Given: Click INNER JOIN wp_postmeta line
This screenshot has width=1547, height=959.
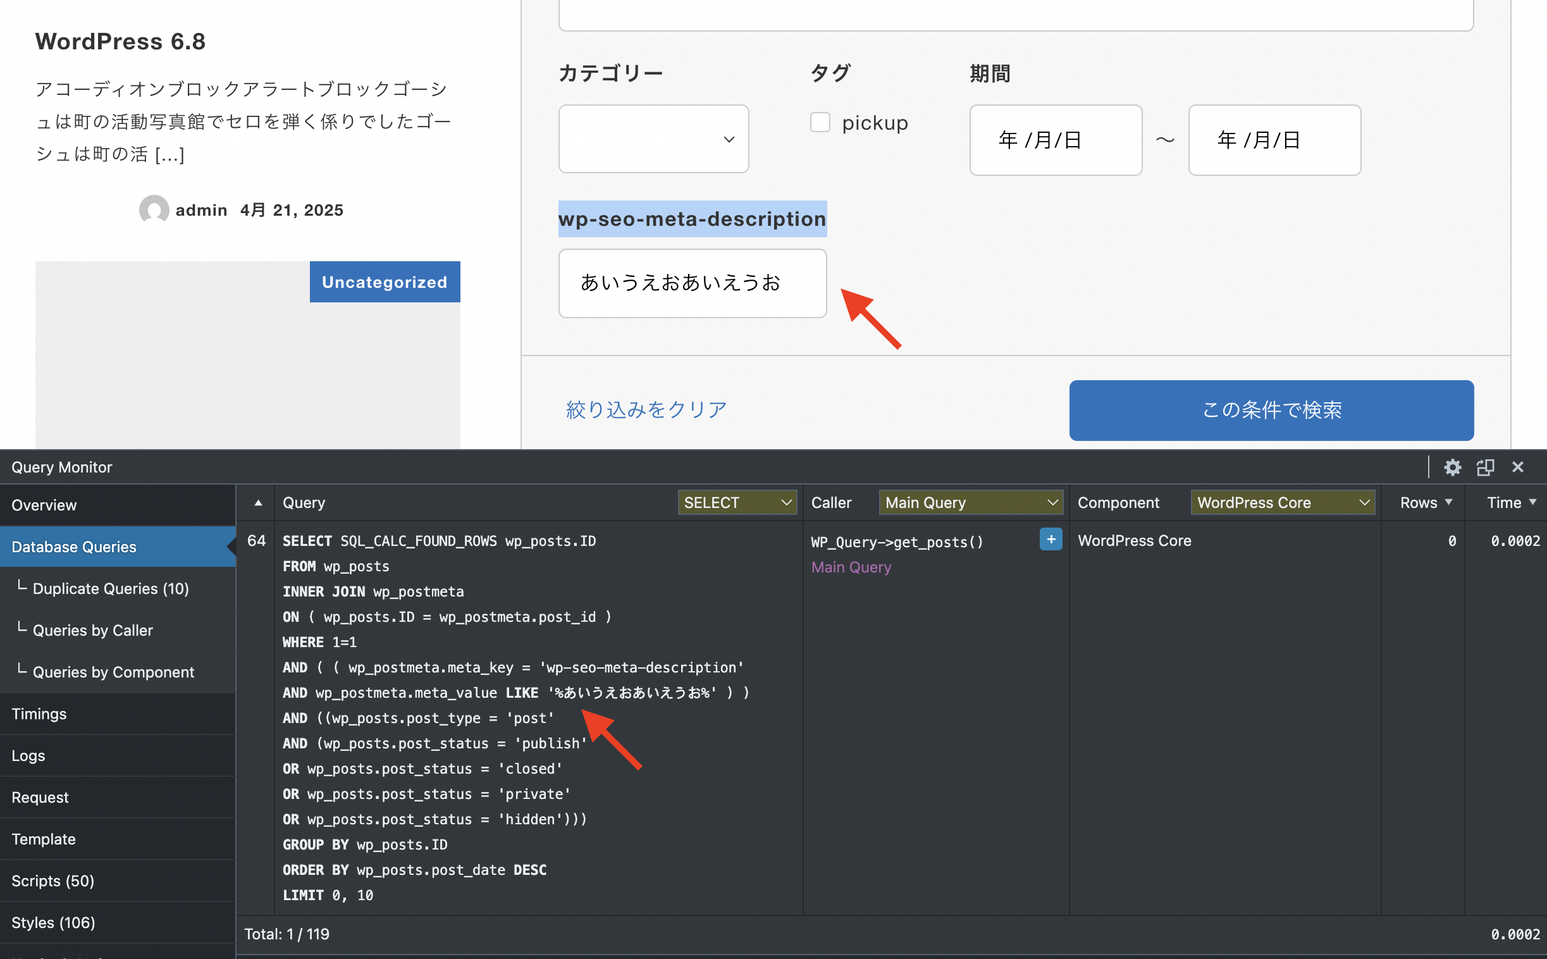Looking at the screenshot, I should click(x=373, y=591).
